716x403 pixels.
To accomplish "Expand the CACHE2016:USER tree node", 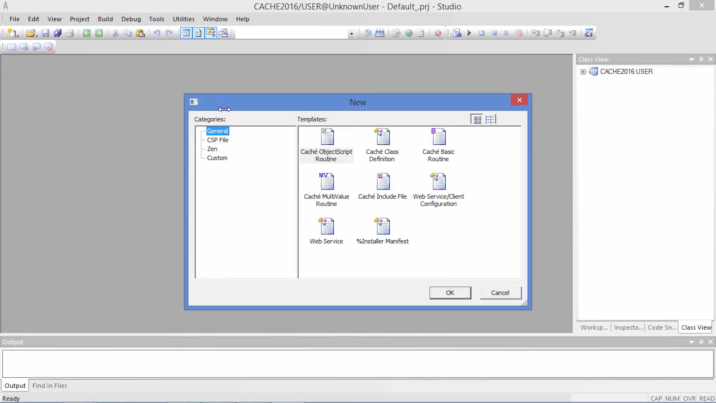I will tap(584, 71).
